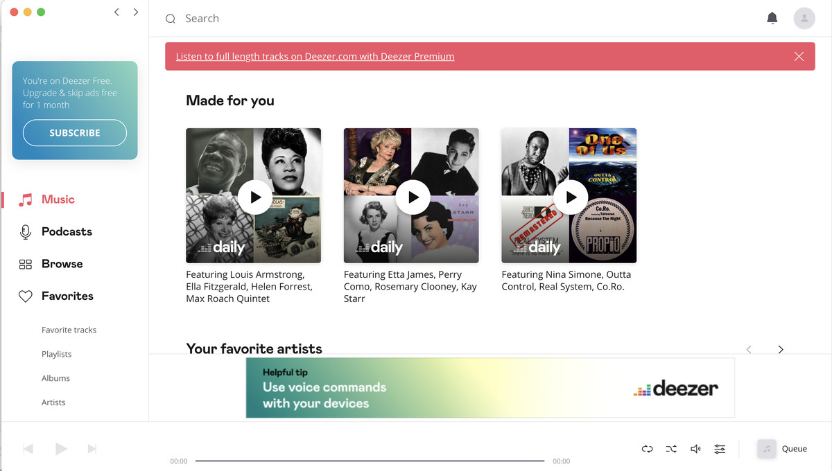832x471 pixels.
Task: Click the queue album art placeholder
Action: click(767, 449)
